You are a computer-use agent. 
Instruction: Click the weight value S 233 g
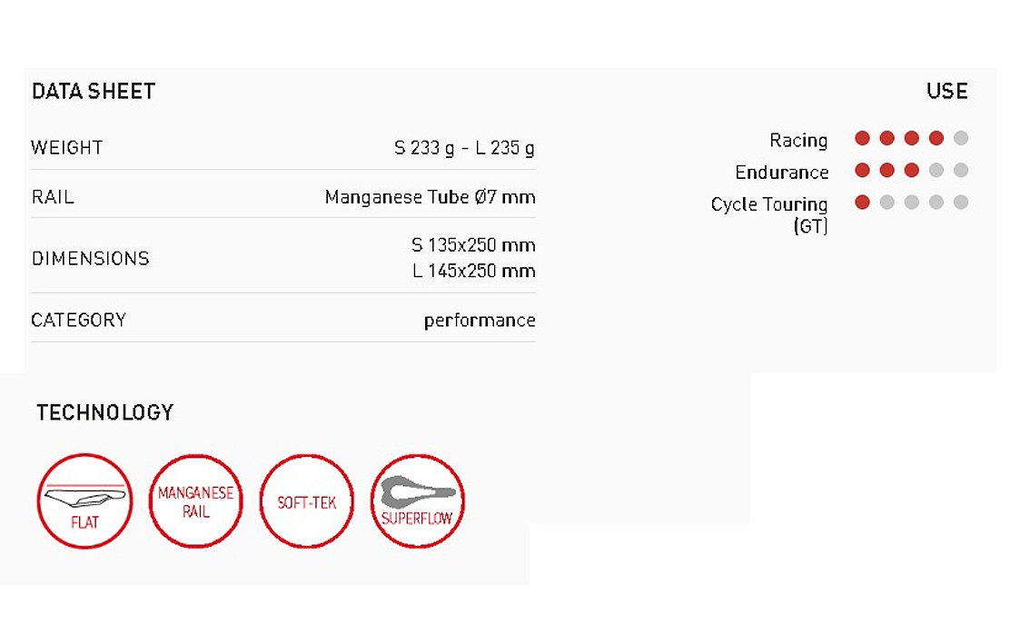[424, 147]
